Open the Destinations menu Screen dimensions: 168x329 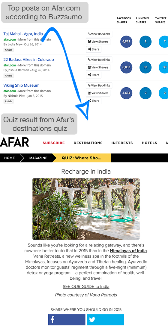click(x=88, y=143)
